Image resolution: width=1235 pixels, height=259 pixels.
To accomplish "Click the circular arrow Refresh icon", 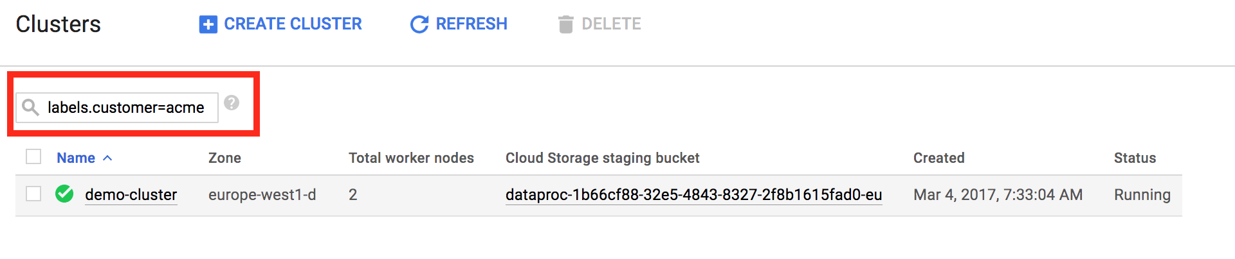I will 419,24.
